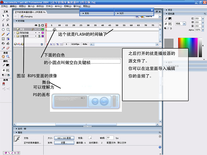The image size is (207, 155).
Task: Open the 控制(O) menu
Action: tap(67, 6)
